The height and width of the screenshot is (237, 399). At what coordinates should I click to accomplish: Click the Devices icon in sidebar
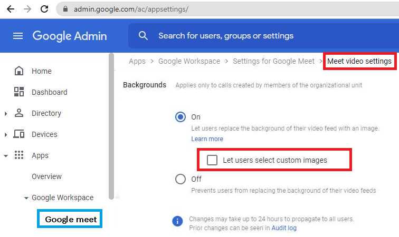(19, 134)
